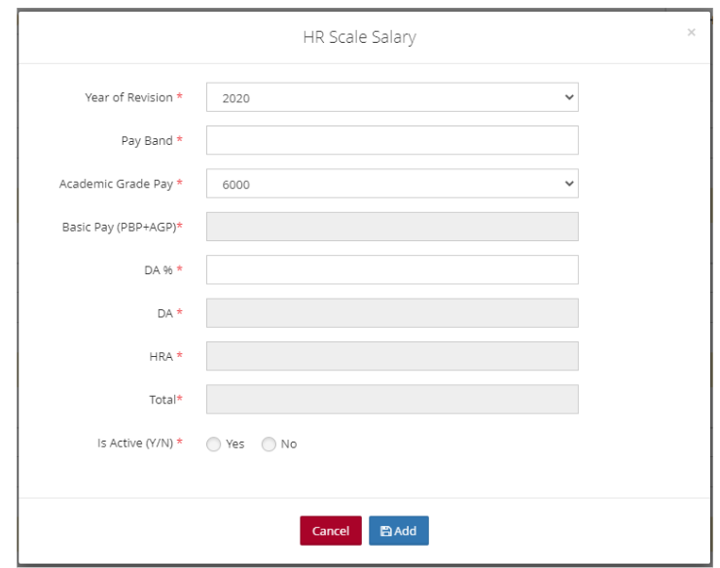Click the save icon on Add button

tap(386, 531)
